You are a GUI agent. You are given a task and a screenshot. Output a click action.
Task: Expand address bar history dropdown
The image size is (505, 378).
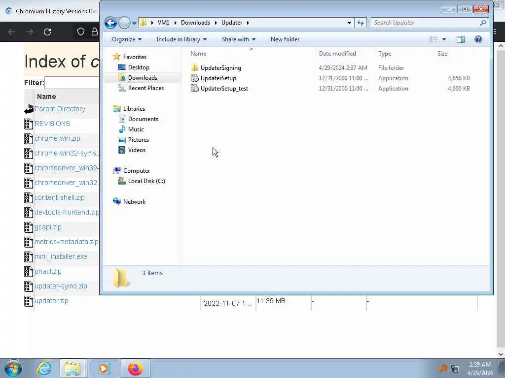(x=349, y=23)
